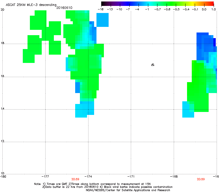219x192 pixels.
Task: Click the latitude axis label "12"
Action: pos(2,141)
